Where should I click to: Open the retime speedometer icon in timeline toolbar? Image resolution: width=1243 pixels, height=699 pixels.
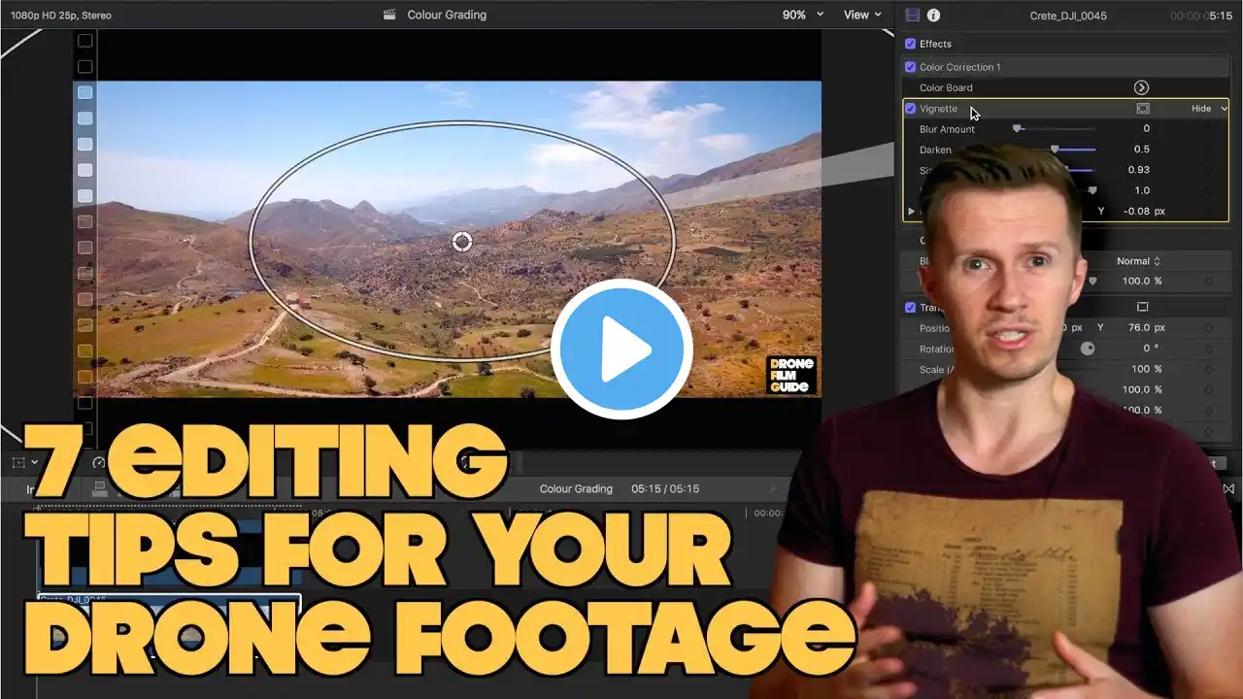tap(98, 462)
